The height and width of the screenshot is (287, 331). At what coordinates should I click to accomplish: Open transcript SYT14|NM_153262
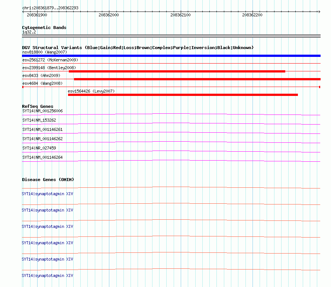click(x=39, y=120)
